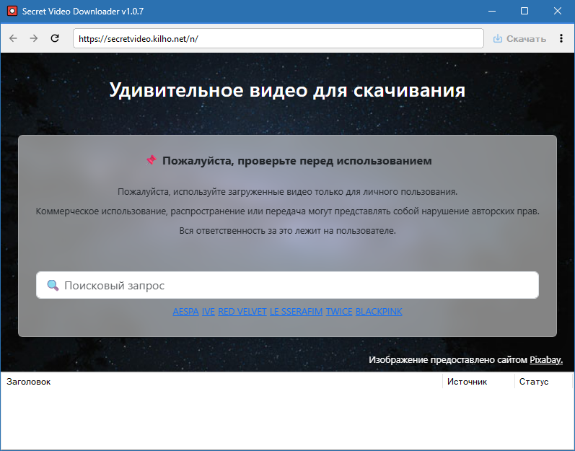This screenshot has width=575, height=451.
Task: Close the Secret Video Downloader window
Action: coord(558,11)
